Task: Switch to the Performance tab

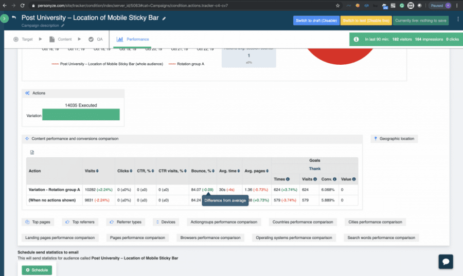Action: pyautogui.click(x=133, y=39)
